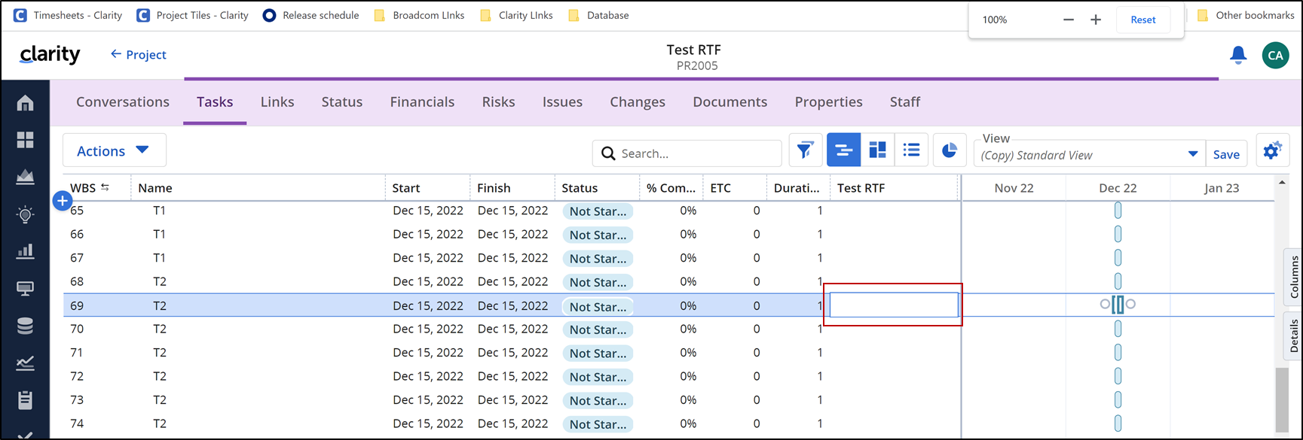The image size is (1303, 440).
Task: Click the blue plus add-task icon
Action: (63, 201)
